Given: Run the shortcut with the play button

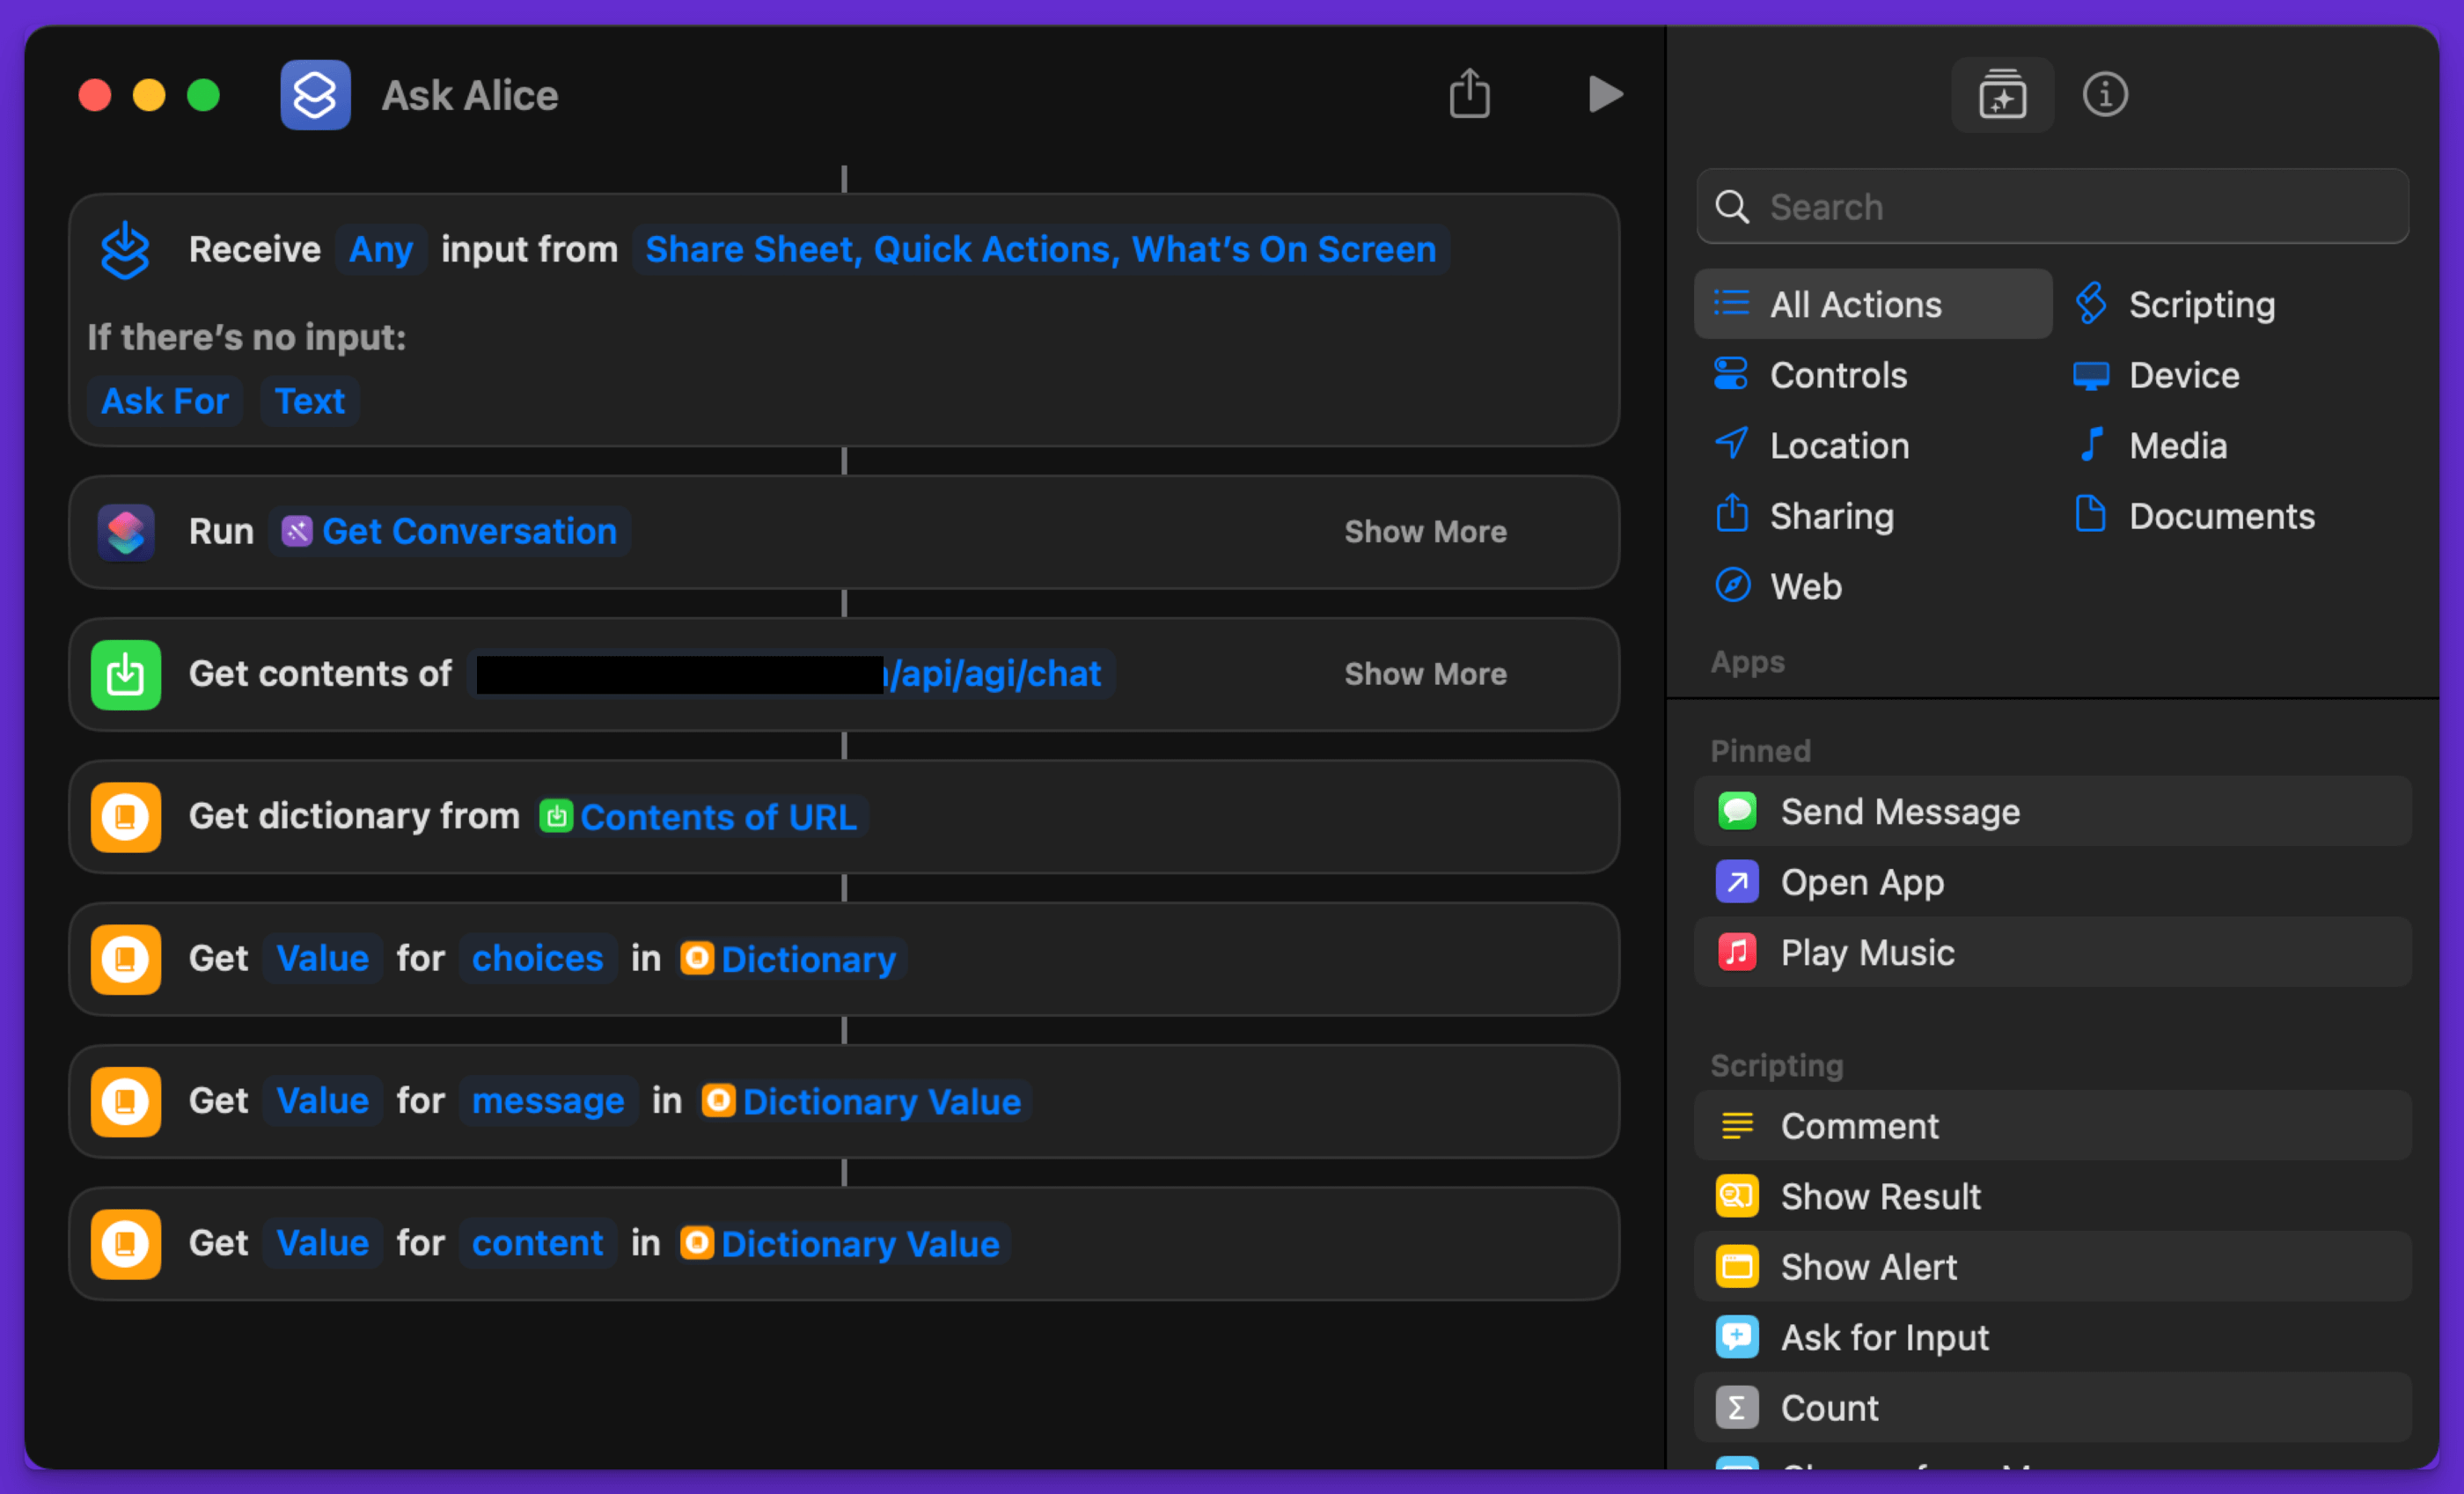Looking at the screenshot, I should (1604, 95).
